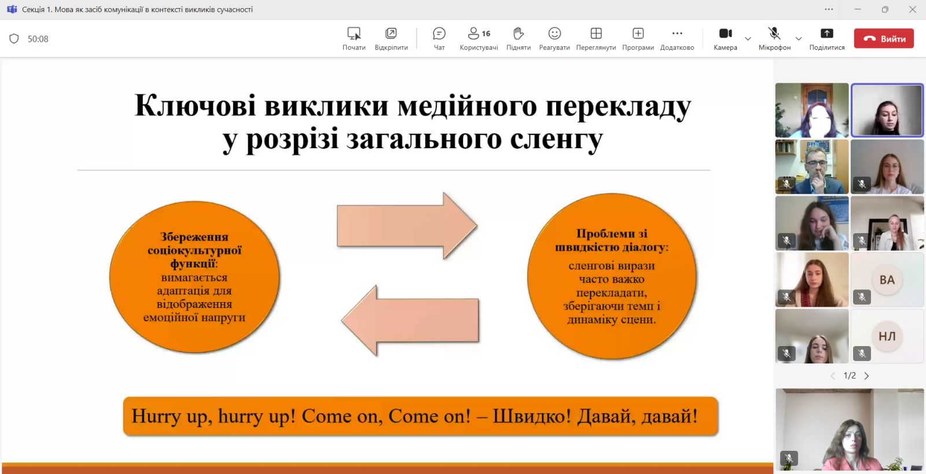Select the НЛ participant tile
Screen dimensions: 926x474
click(887, 336)
